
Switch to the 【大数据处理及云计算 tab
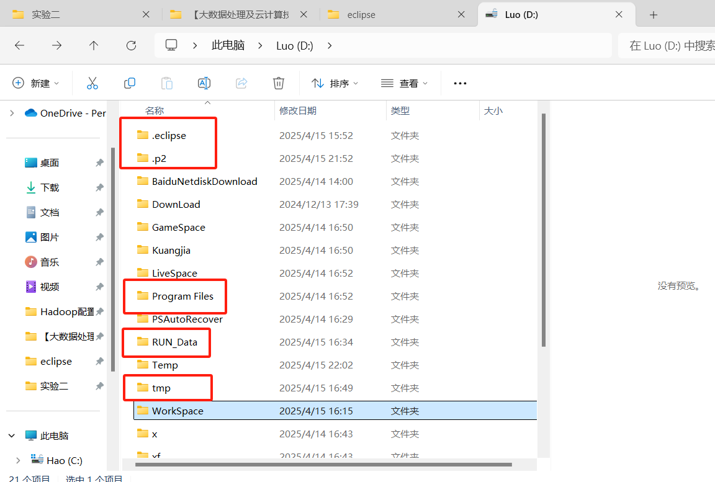tap(240, 15)
